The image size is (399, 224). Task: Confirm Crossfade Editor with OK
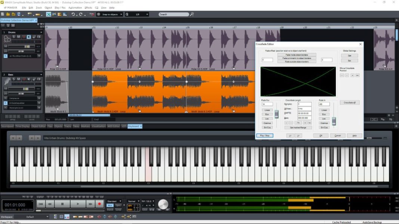321,136
